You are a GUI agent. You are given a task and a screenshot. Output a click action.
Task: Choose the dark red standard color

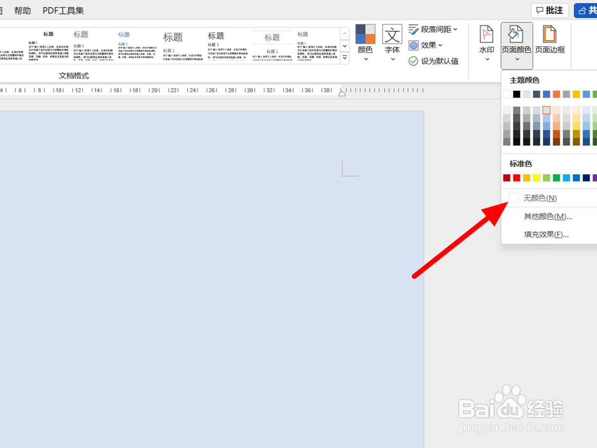pyautogui.click(x=506, y=178)
